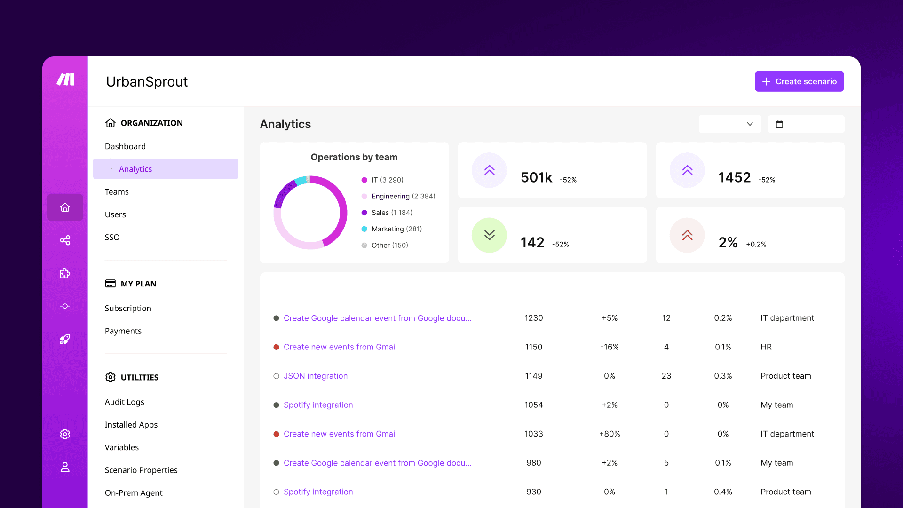Open Scenario Properties in the sidebar
Screen dimensions: 903x508
(141, 470)
